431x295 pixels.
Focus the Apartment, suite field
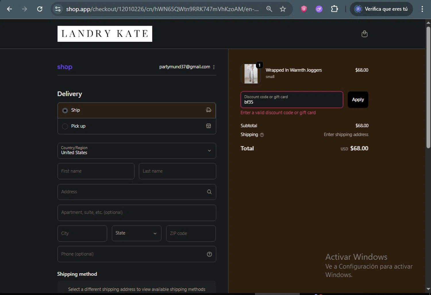point(137,213)
